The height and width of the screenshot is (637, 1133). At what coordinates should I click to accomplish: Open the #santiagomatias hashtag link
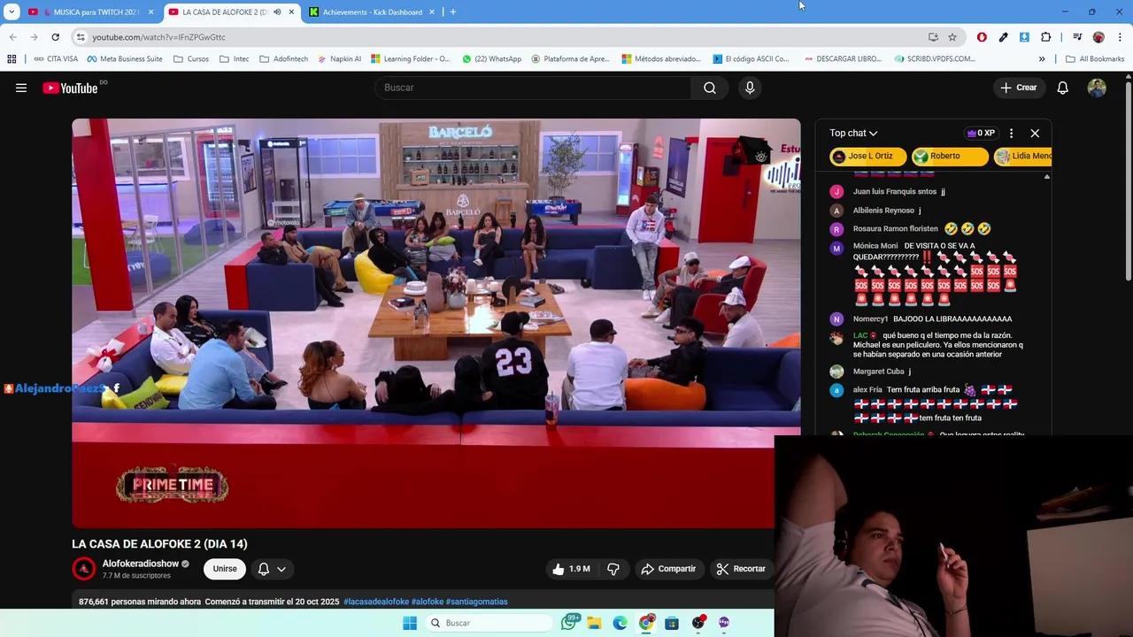click(x=477, y=602)
